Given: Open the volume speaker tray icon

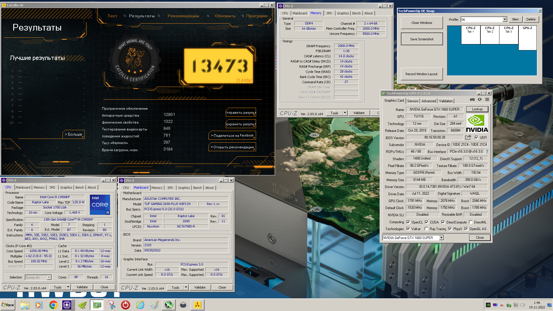Looking at the screenshot, I should [523, 305].
